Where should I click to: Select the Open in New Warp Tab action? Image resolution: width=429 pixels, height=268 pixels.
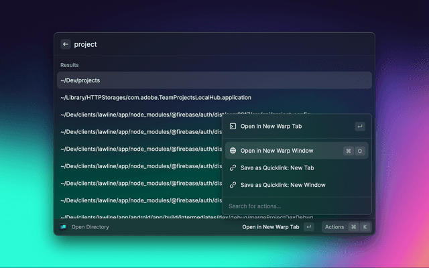coord(282,126)
